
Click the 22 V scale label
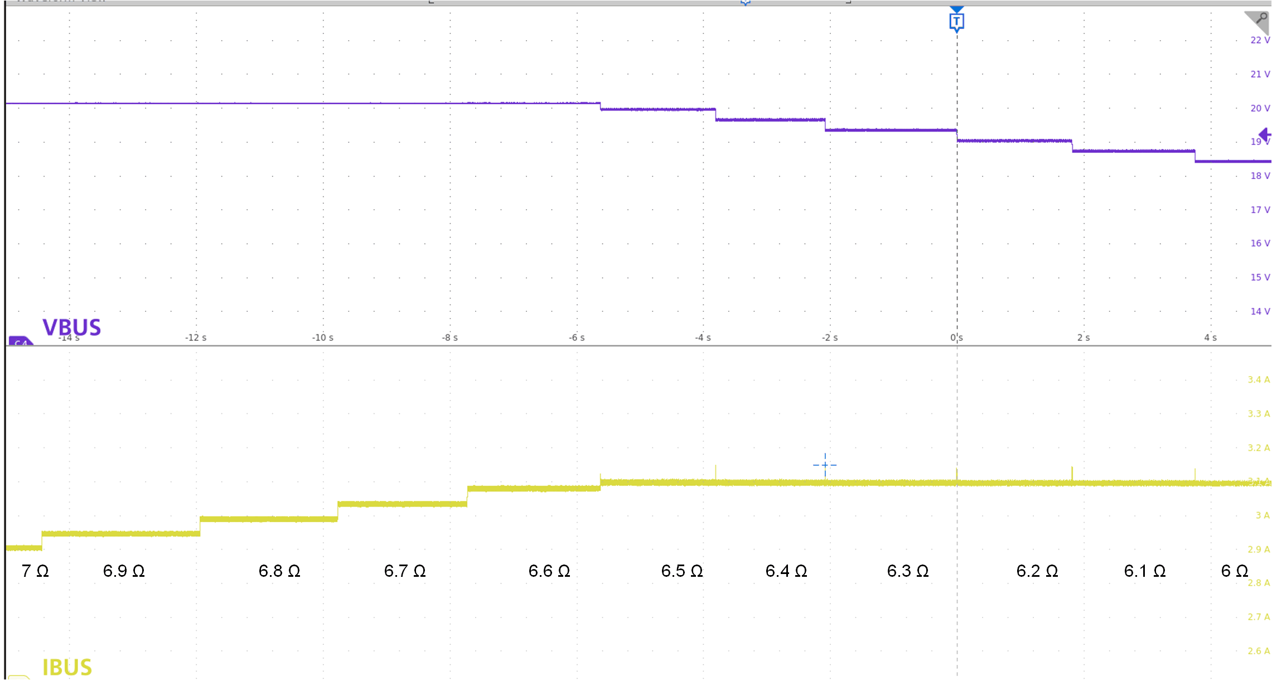(1260, 40)
